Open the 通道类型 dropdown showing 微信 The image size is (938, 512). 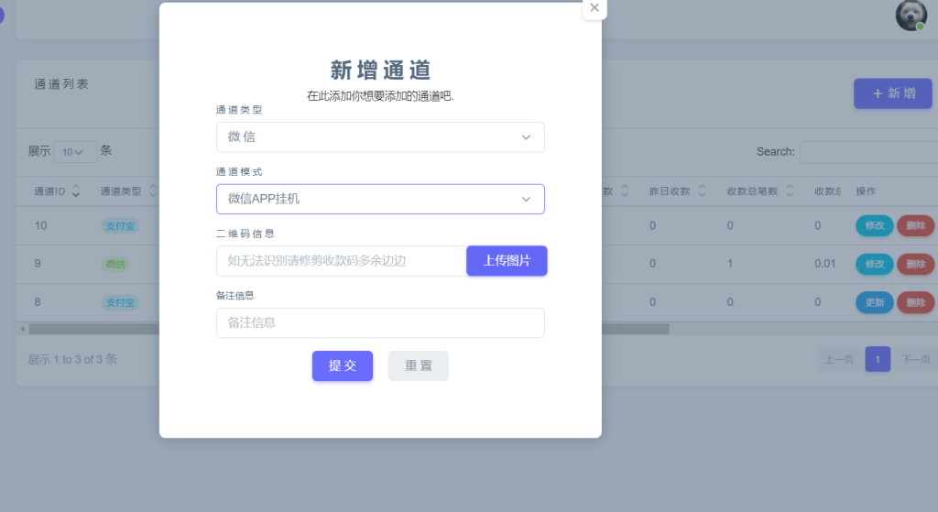[x=380, y=137]
